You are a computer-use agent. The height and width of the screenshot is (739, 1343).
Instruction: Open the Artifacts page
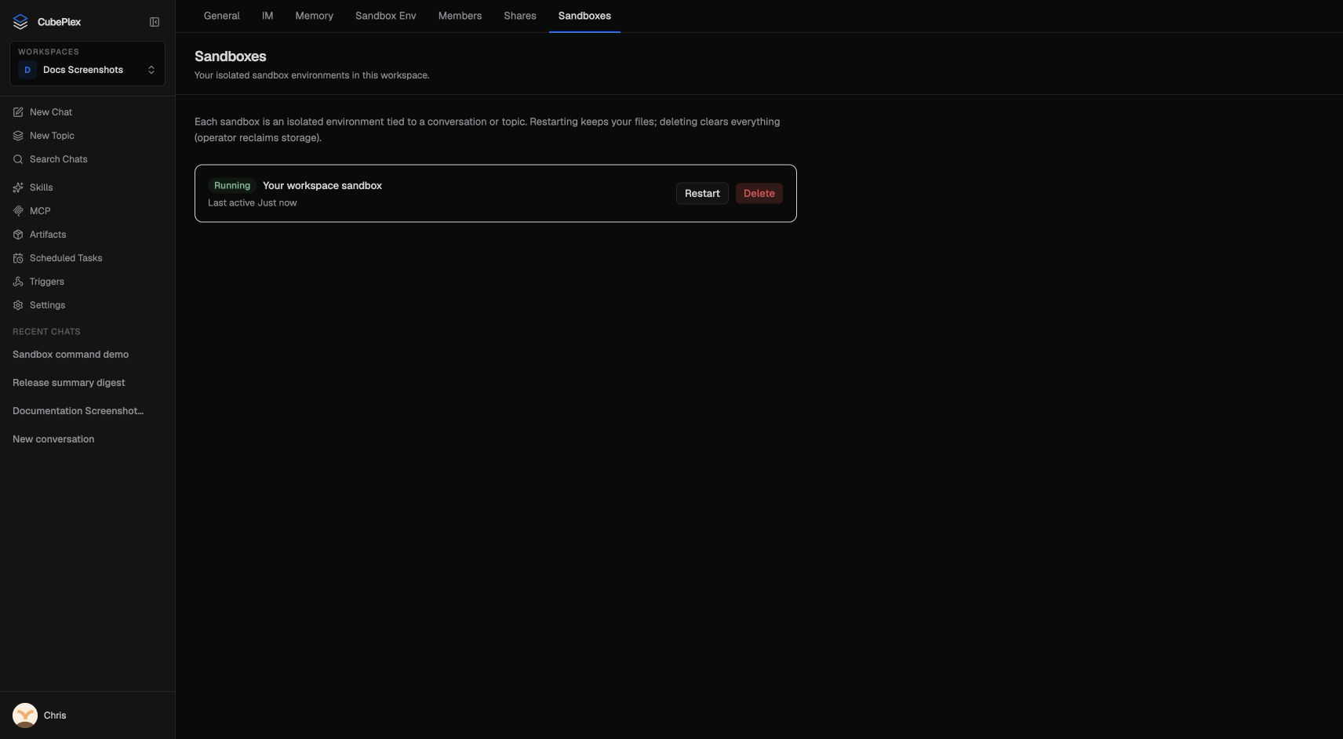coord(87,235)
